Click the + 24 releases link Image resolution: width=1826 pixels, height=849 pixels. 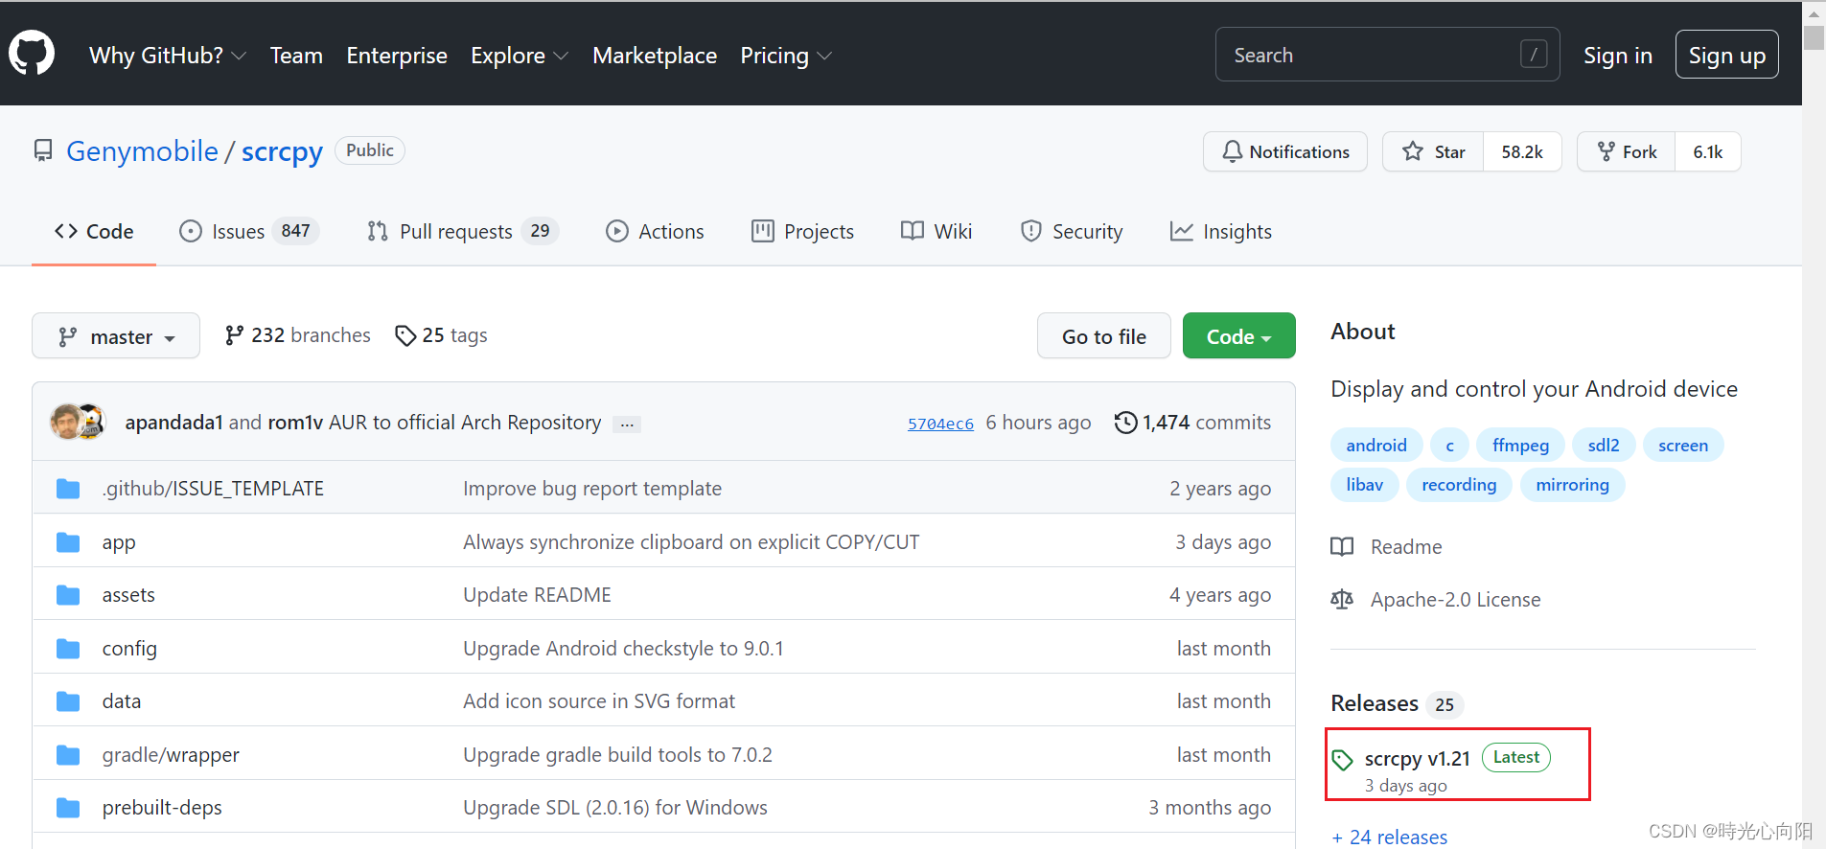(1390, 837)
